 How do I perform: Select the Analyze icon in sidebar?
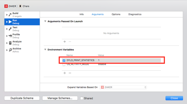[10, 43]
